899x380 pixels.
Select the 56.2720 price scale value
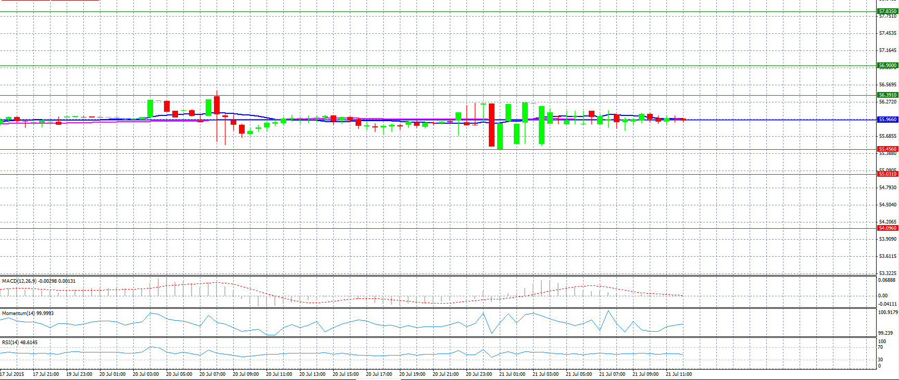888,102
